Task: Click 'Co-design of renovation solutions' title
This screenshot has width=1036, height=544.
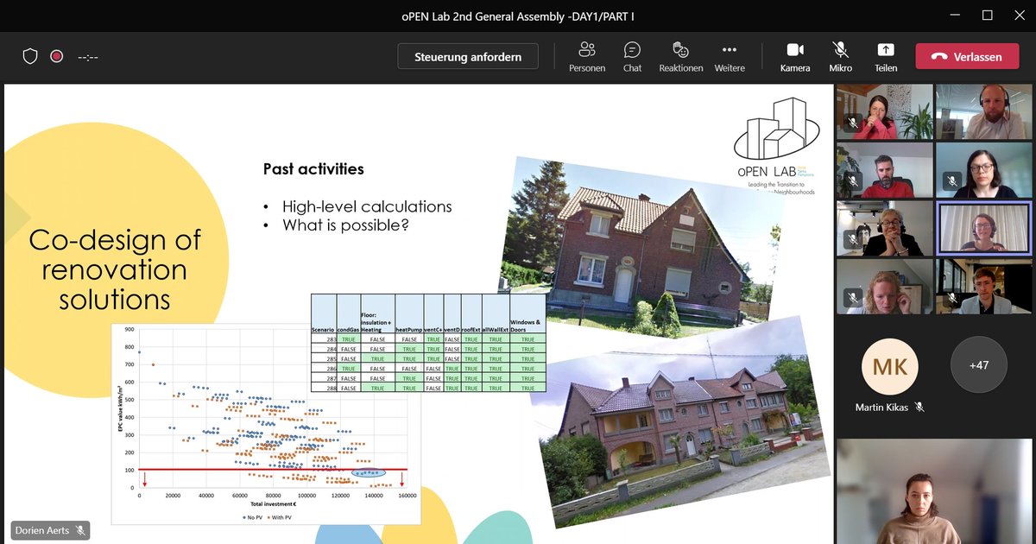Action: (115, 269)
